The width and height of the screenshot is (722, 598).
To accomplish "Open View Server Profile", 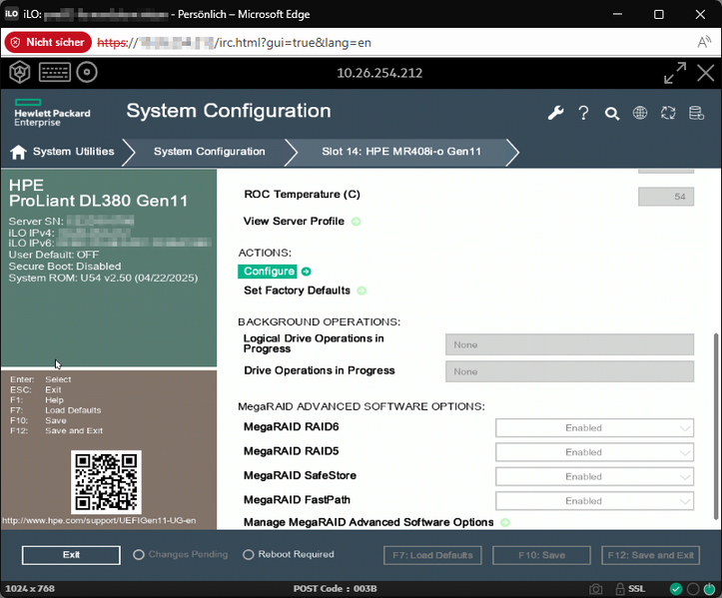I will (294, 222).
